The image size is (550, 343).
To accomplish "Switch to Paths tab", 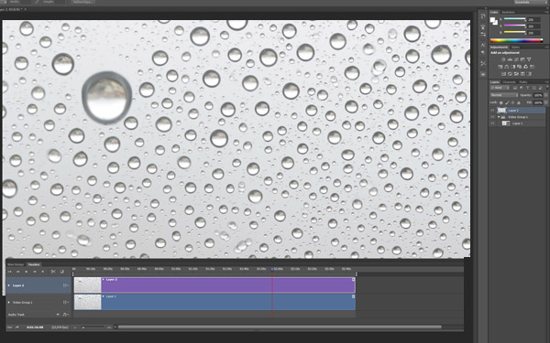I will [523, 82].
